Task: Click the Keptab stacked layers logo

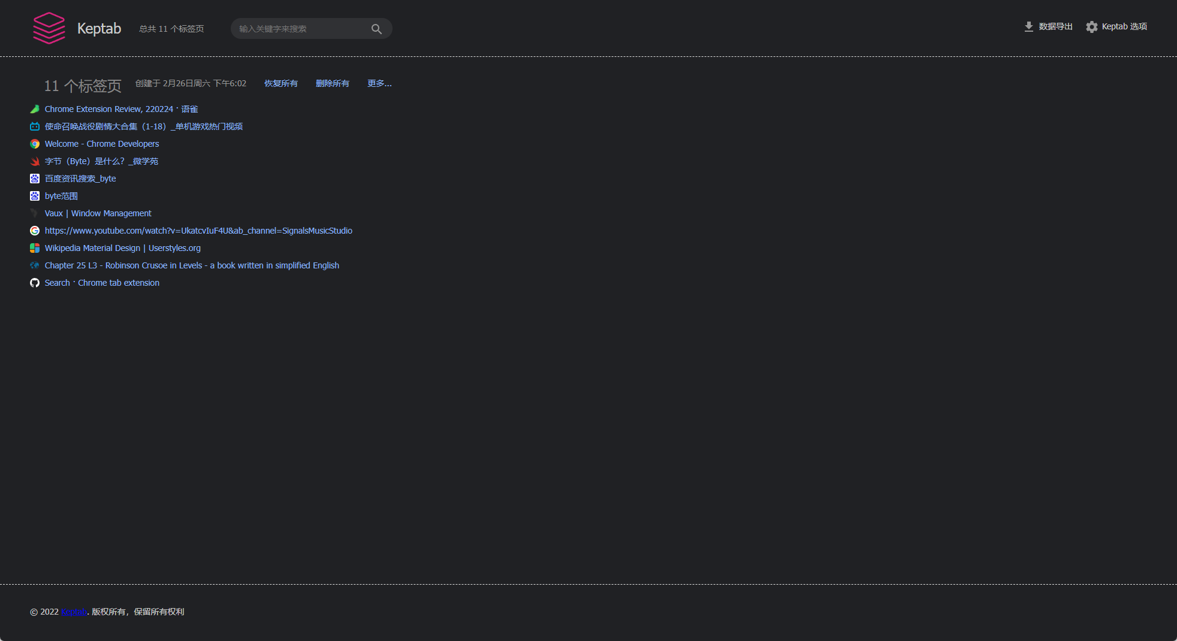Action: click(x=49, y=28)
